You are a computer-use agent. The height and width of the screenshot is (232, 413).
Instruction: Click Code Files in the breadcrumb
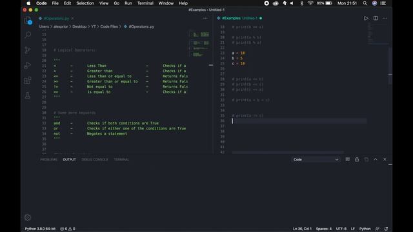109,26
